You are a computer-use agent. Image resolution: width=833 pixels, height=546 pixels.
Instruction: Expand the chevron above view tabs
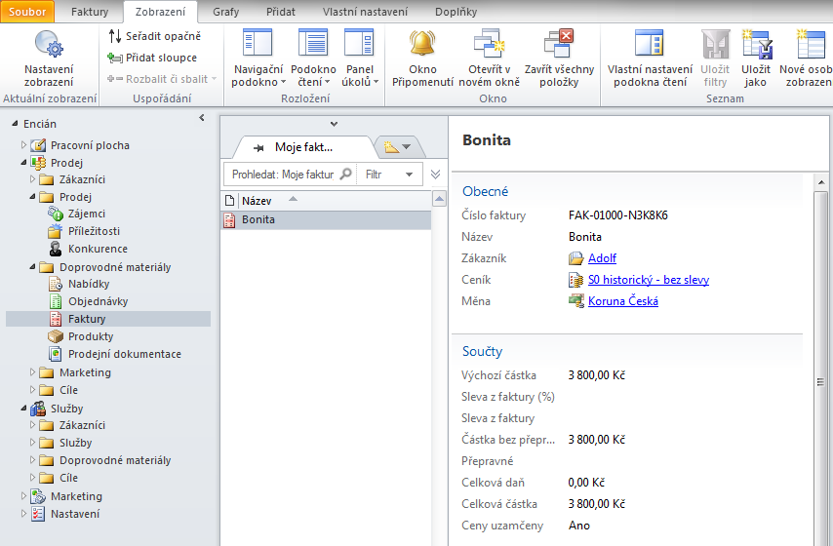(x=334, y=124)
